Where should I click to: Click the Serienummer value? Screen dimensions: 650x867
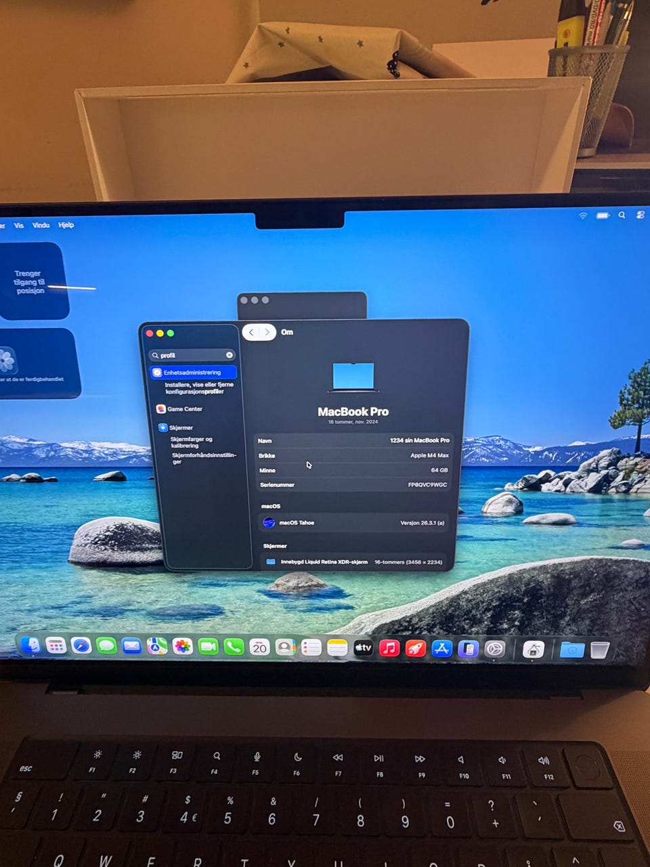[x=427, y=485]
